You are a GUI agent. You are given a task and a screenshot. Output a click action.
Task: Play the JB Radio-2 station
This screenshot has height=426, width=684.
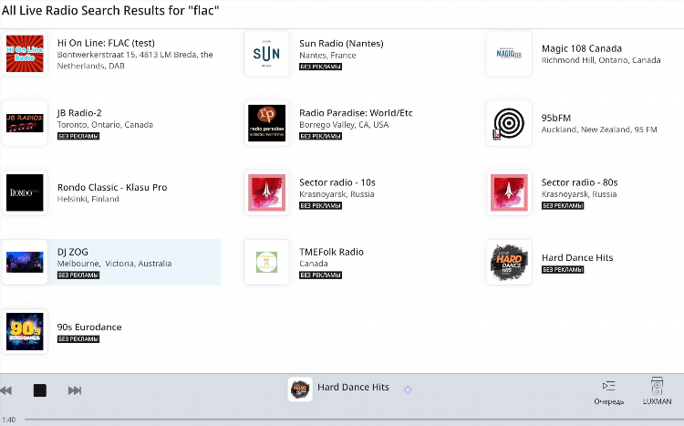(x=111, y=123)
